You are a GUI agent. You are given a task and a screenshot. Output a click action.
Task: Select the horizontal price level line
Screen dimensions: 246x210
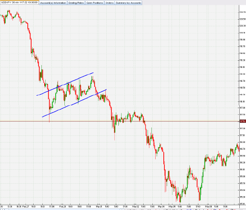pyautogui.click(x=120, y=122)
